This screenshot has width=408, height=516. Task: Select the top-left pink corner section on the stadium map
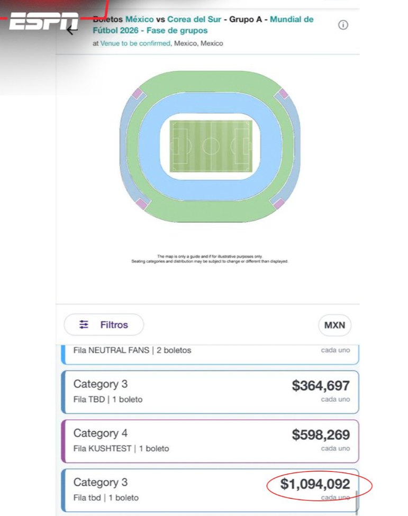138,94
